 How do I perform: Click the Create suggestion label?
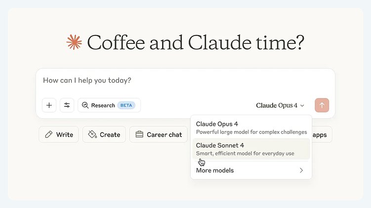[x=110, y=135]
